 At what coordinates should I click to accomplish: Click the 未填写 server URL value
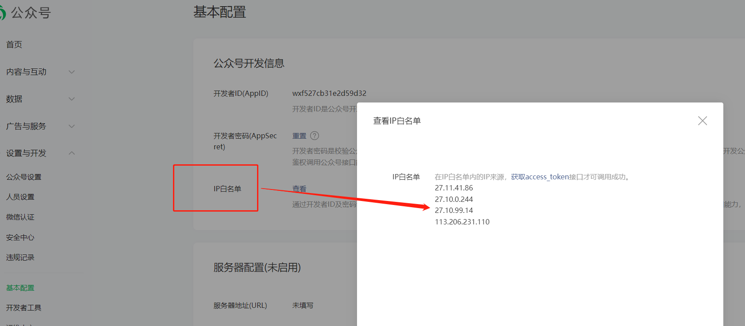[x=303, y=305]
